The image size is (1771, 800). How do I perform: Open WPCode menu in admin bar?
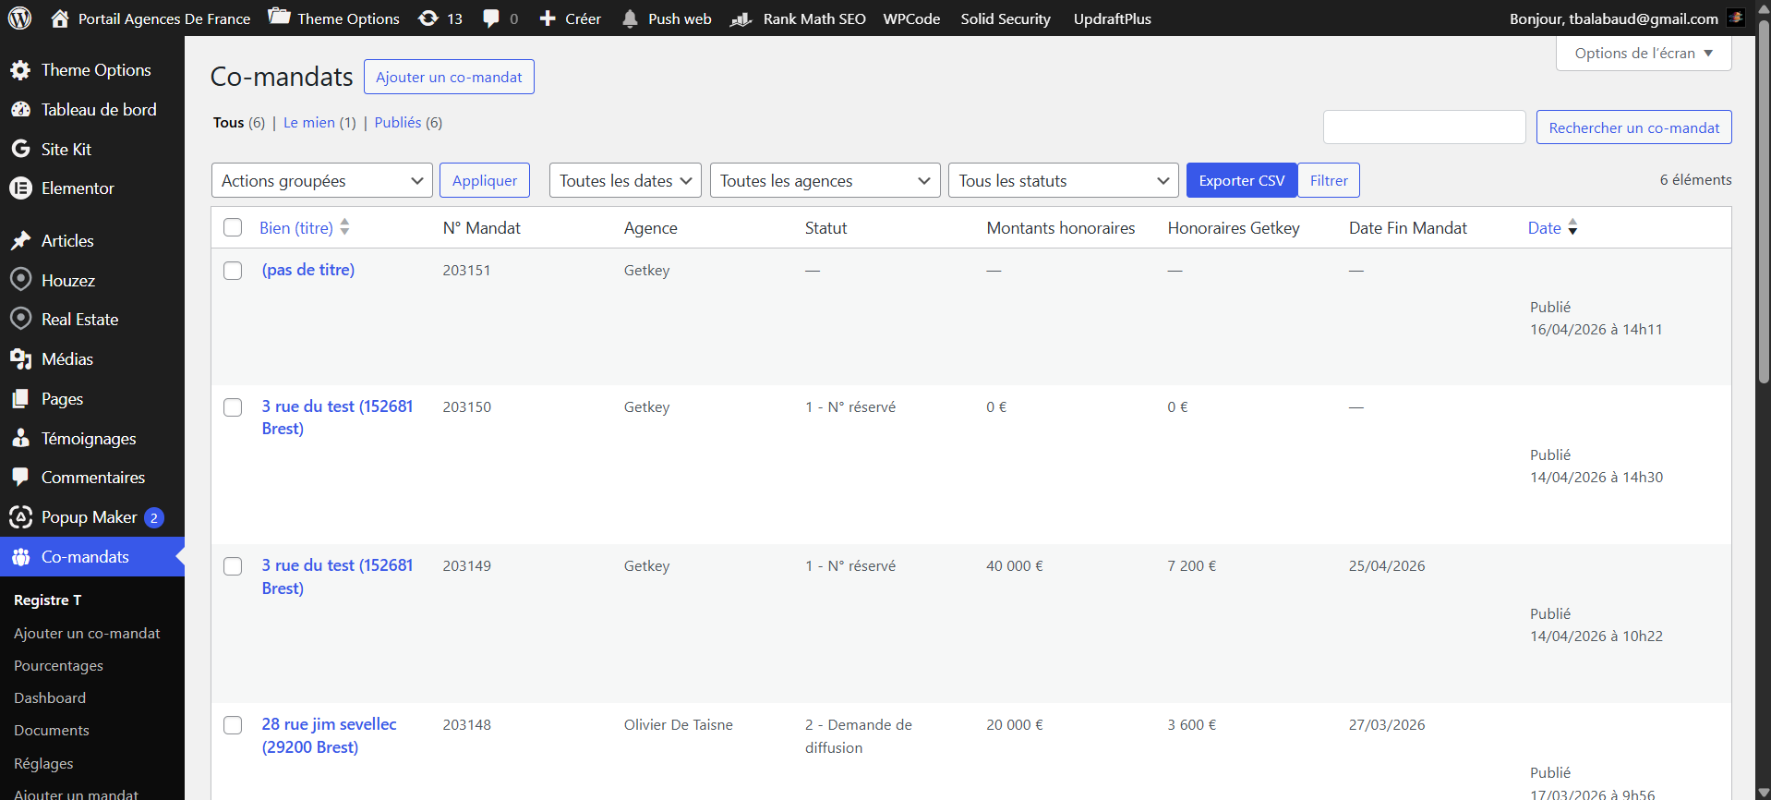click(x=911, y=18)
